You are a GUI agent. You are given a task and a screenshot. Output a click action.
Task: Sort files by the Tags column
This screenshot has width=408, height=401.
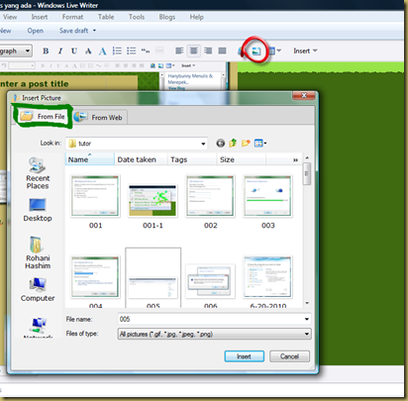[192, 159]
